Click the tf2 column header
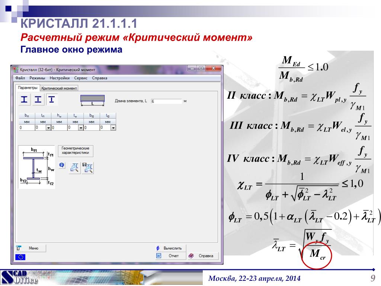This screenshot has width=381, height=286. 108,116
